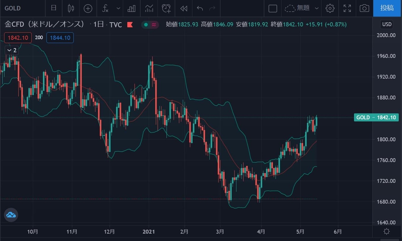
Task: Click the TVC exchange label
Action: point(116,25)
